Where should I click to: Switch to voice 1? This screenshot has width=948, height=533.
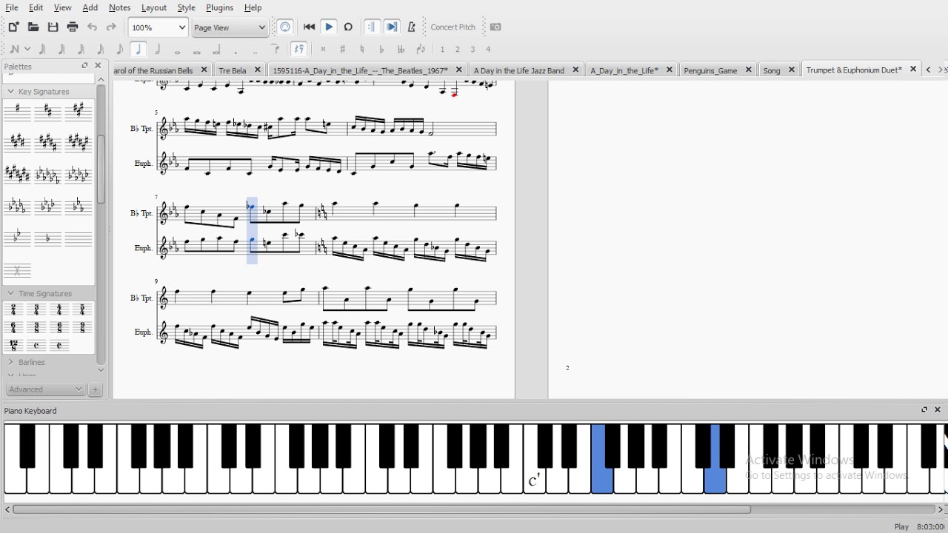pos(442,50)
